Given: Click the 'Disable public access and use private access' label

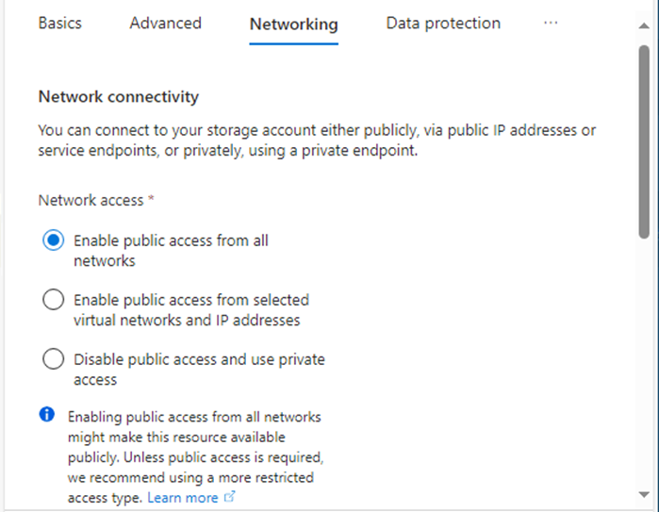Looking at the screenshot, I should (199, 370).
